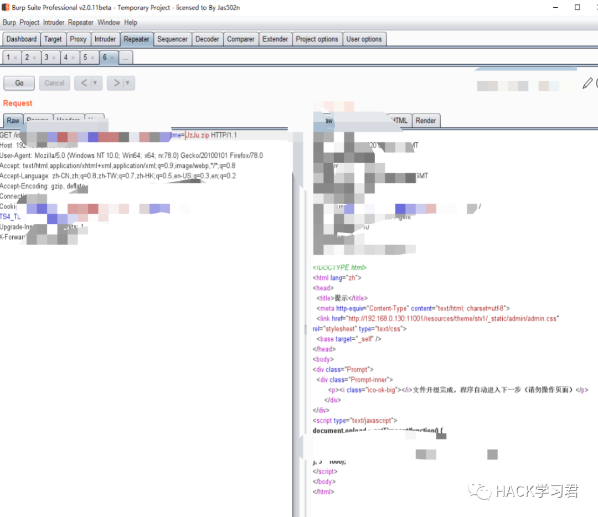The image size is (598, 517).
Task: Switch to the Target tab
Action: 53,39
